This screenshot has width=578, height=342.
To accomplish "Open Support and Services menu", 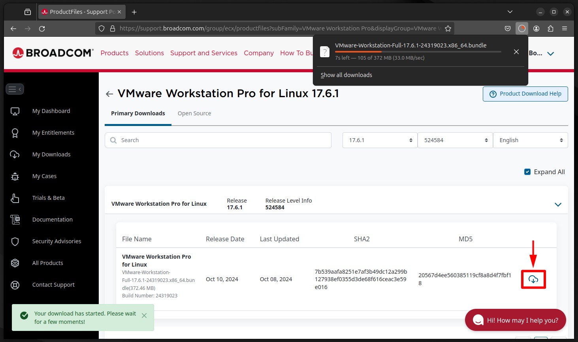I will point(204,53).
